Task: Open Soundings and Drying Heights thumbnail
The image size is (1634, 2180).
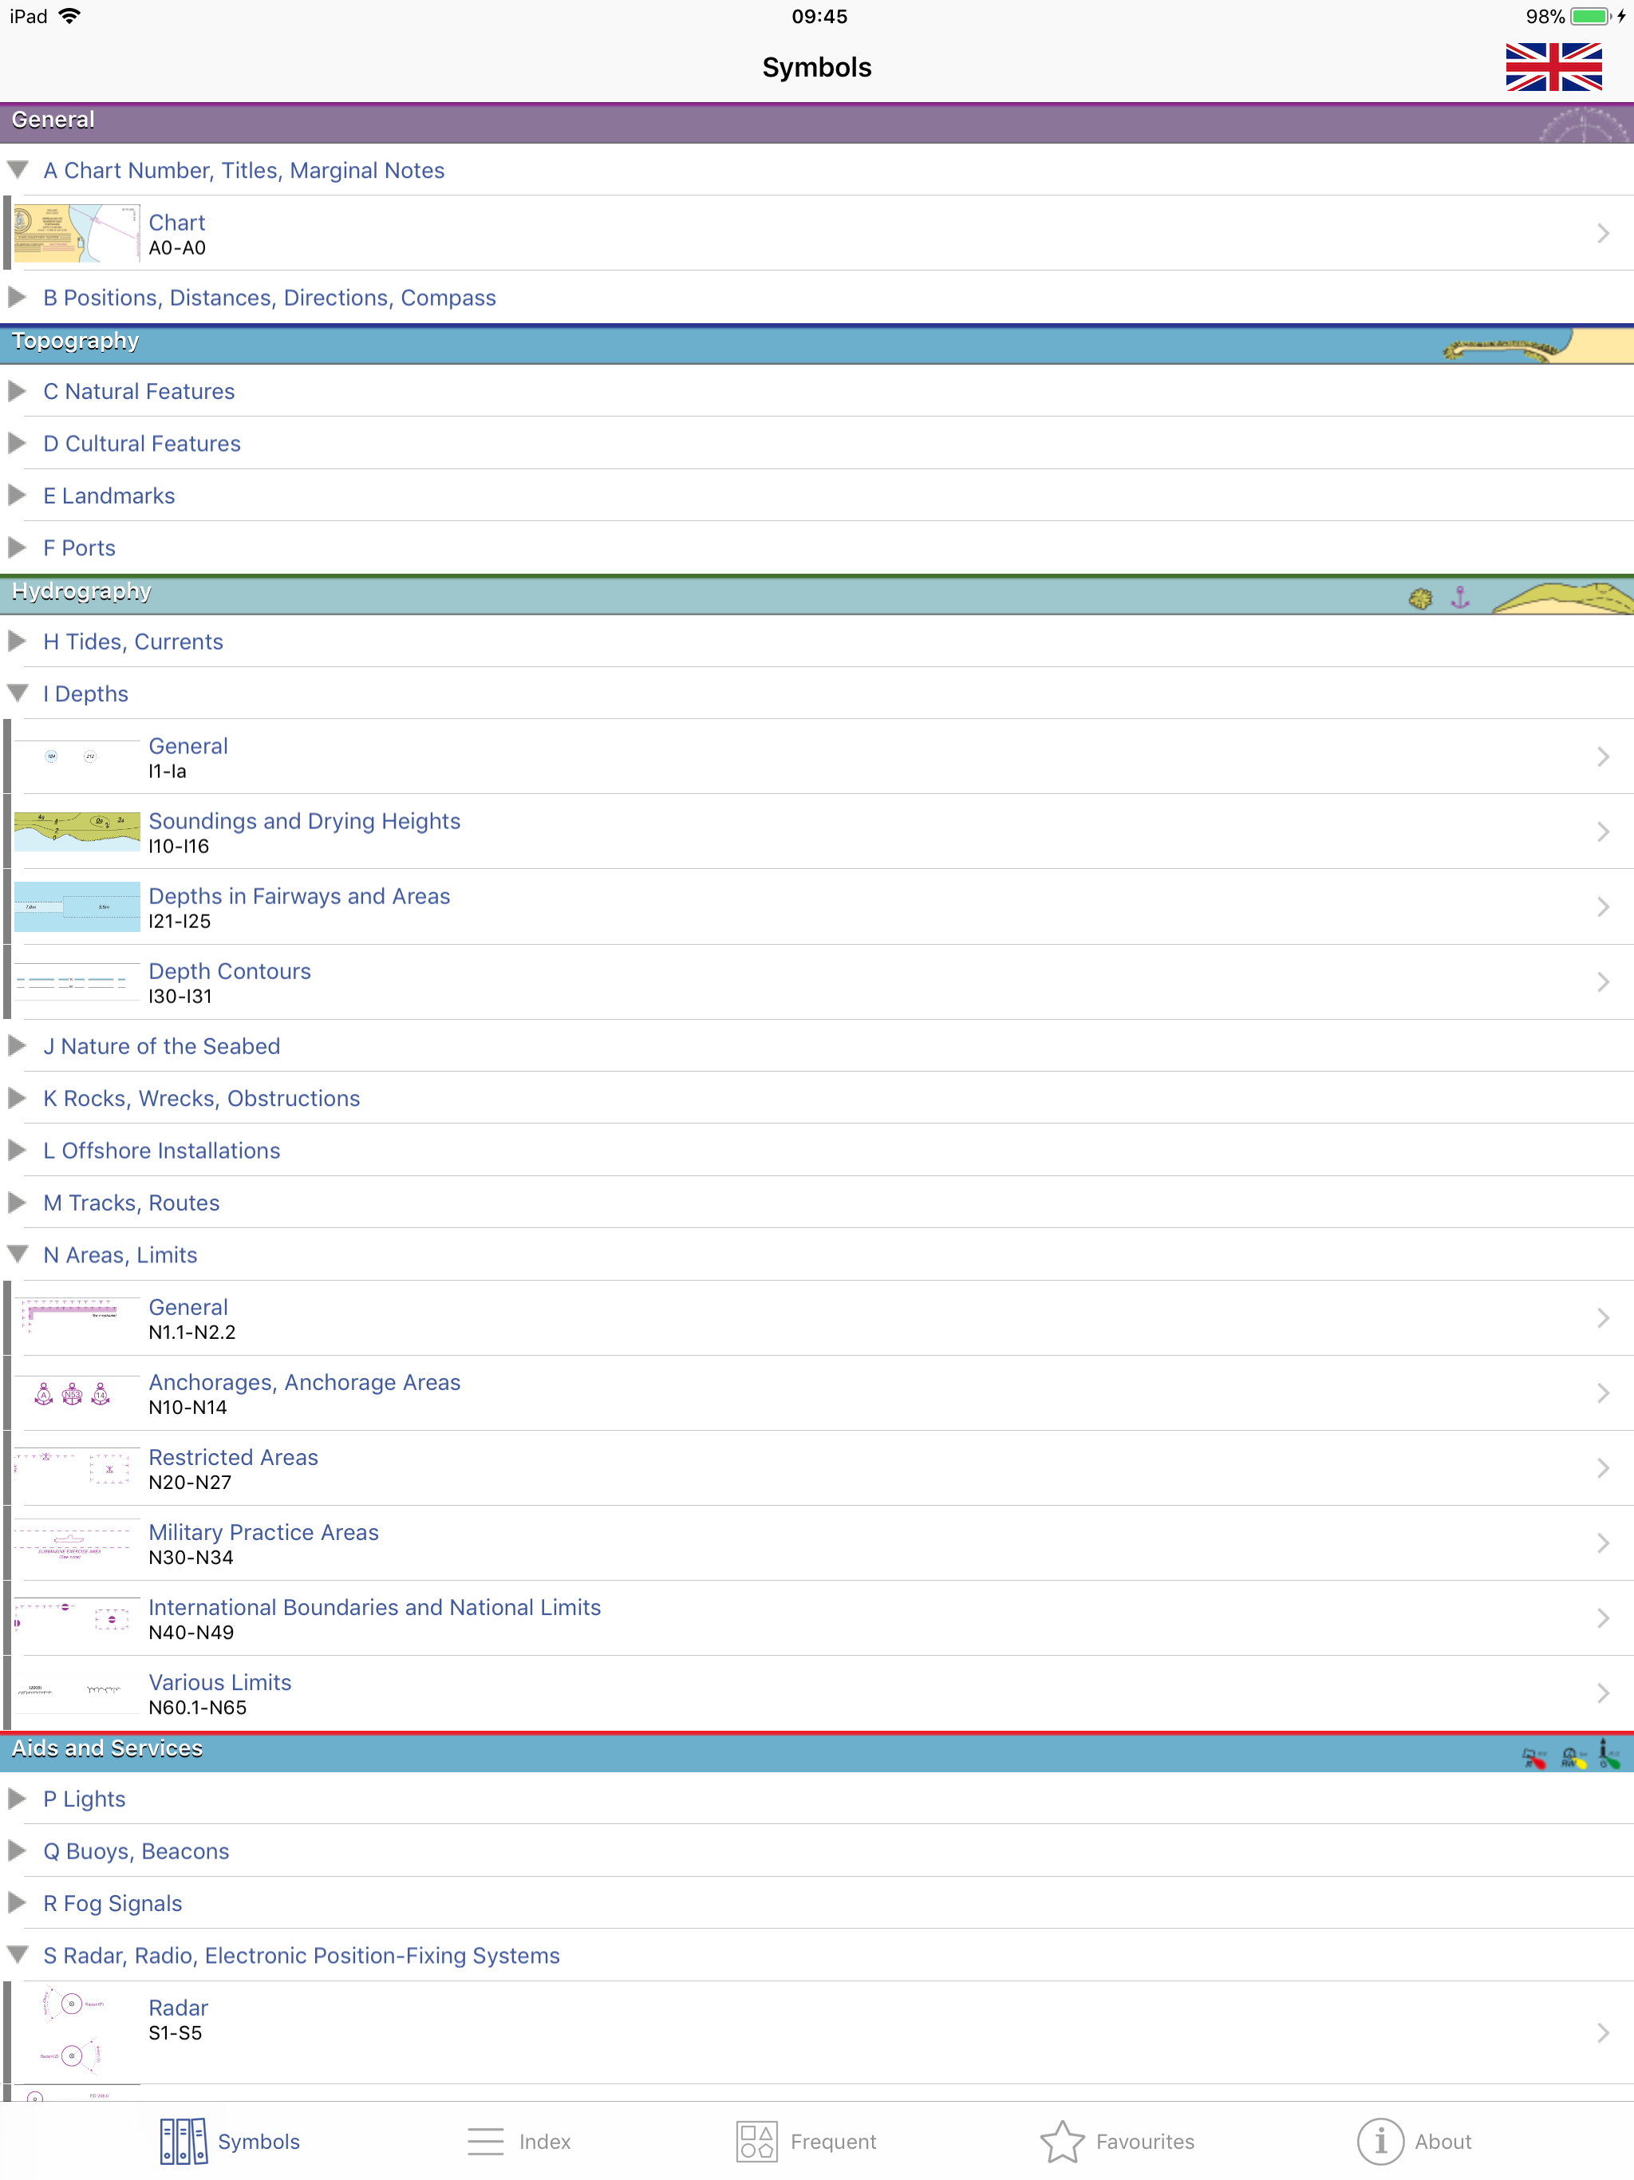Action: [77, 831]
